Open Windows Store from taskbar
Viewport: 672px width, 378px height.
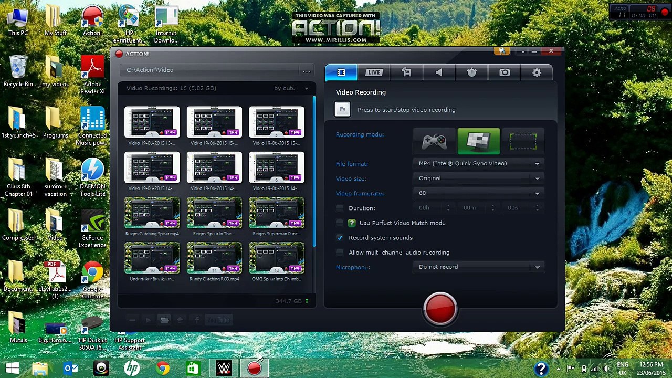[x=193, y=369]
